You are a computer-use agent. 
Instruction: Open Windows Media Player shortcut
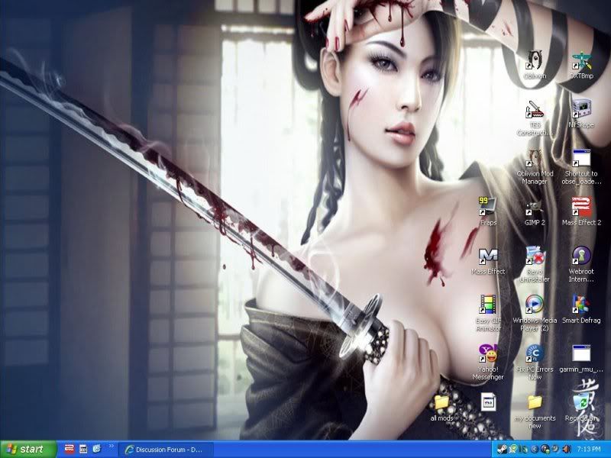coord(535,305)
